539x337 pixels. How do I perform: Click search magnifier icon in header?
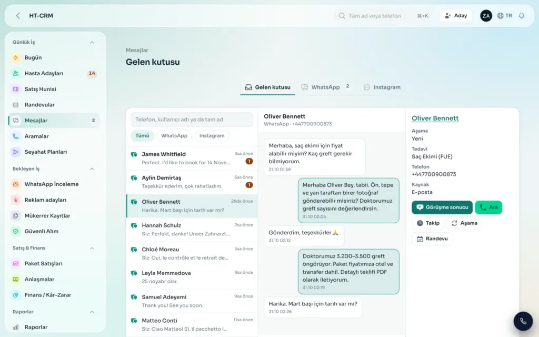tap(342, 16)
